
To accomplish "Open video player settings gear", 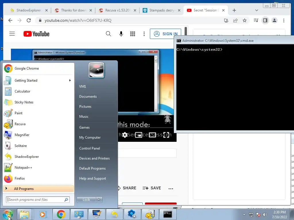I will click(x=125, y=135).
